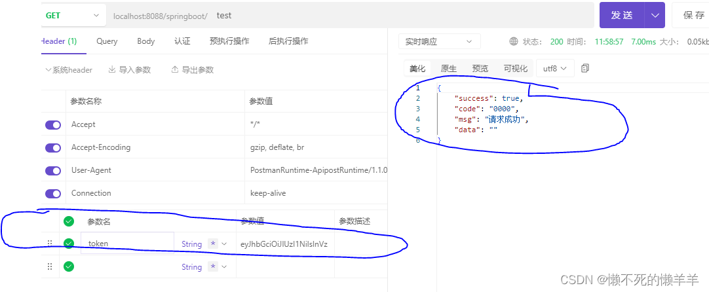Click the copy response icon
The width and height of the screenshot is (709, 292).
[x=586, y=68]
